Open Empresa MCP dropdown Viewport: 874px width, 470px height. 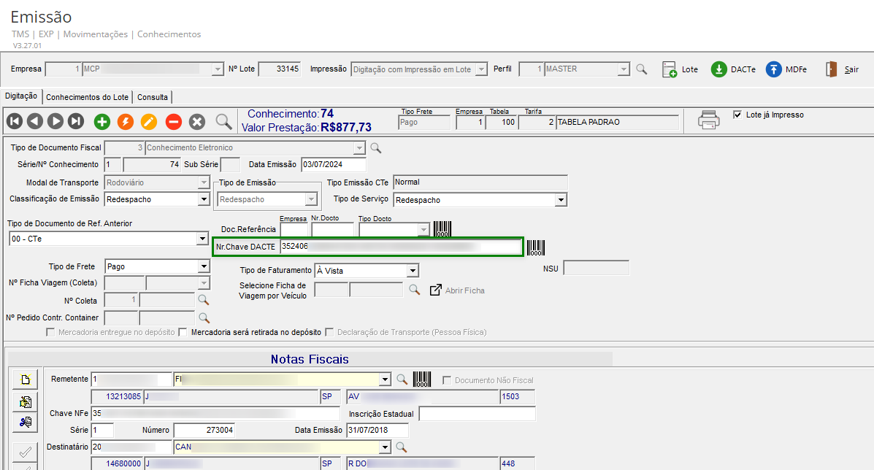[x=218, y=69]
